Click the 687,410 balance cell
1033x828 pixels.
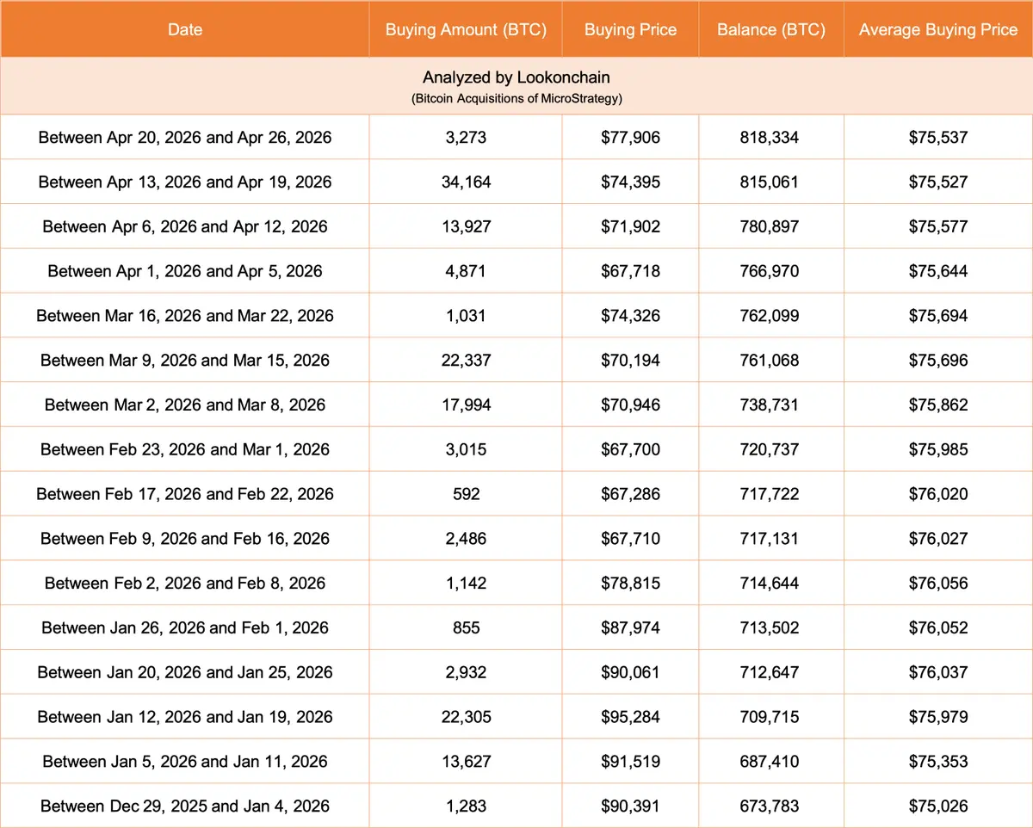tap(770, 762)
